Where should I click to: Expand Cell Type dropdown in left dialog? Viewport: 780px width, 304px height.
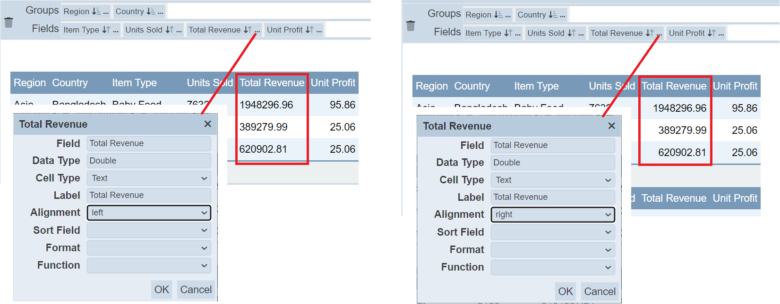tap(149, 178)
